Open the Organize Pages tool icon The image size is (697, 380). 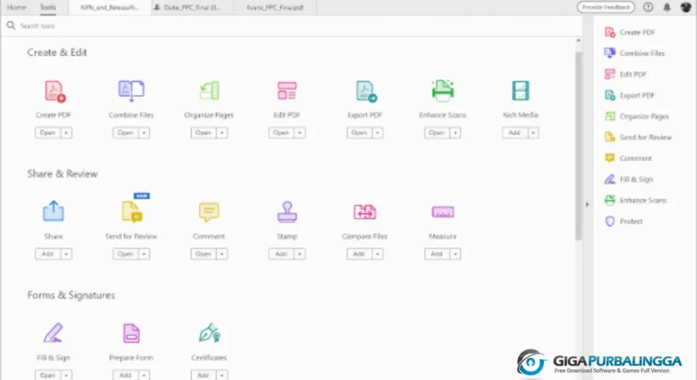tap(209, 90)
